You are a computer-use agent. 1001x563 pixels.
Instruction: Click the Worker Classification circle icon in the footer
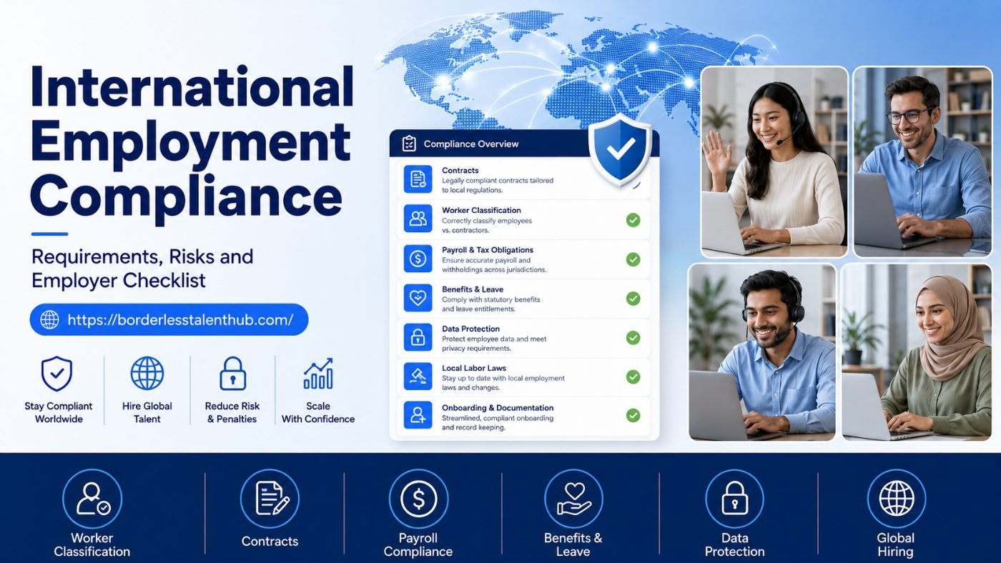(92, 499)
